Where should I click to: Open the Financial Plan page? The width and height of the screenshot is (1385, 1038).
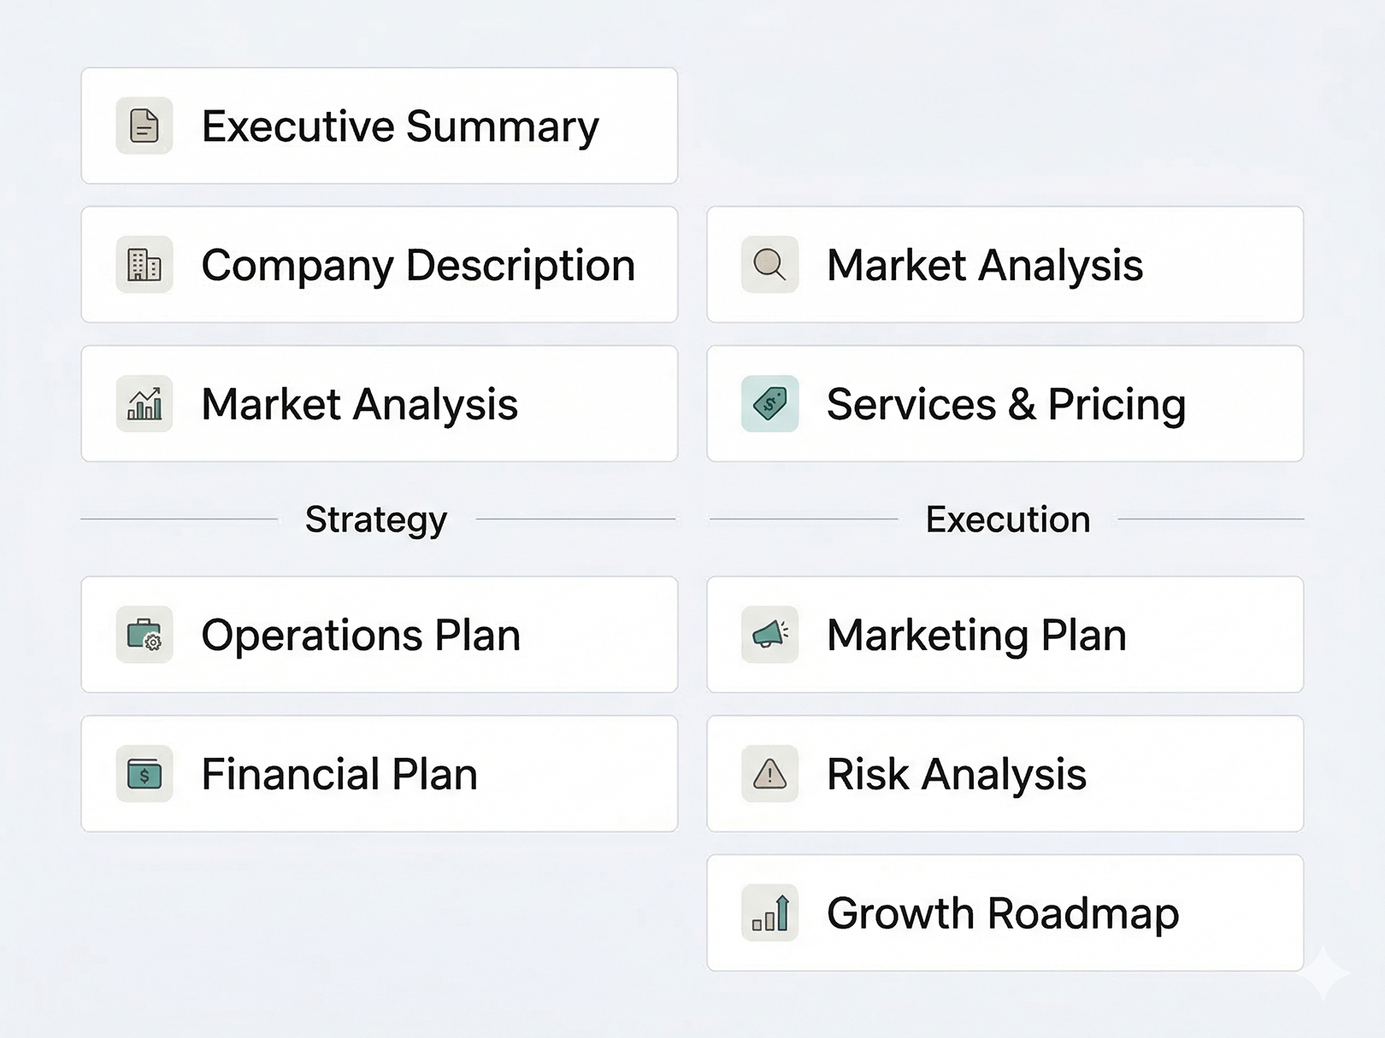(379, 774)
